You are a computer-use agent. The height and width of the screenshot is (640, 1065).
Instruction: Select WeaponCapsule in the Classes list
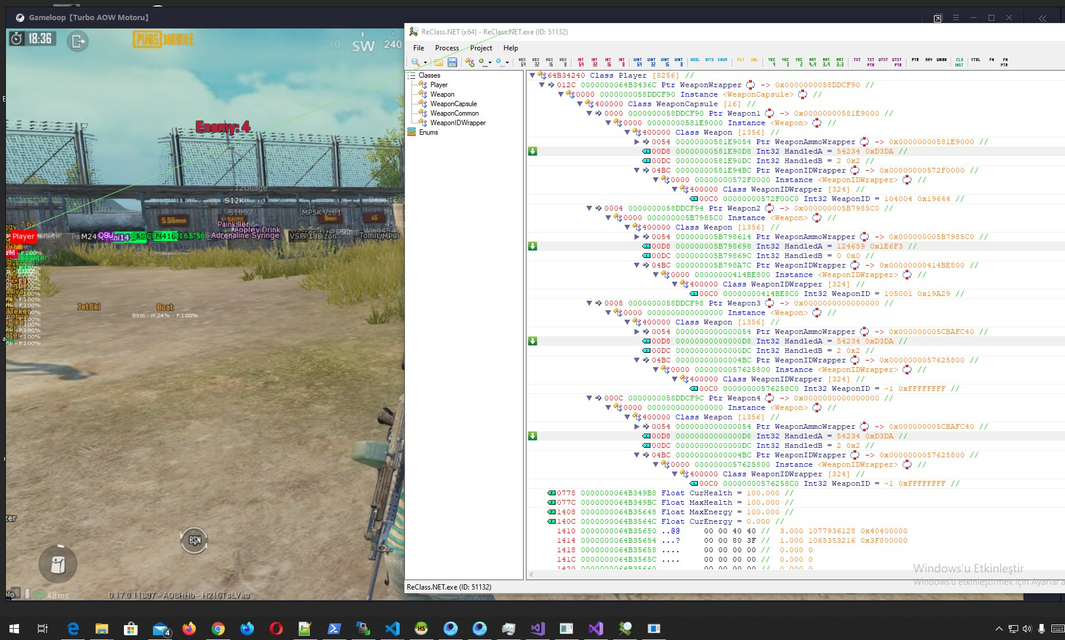[454, 104]
